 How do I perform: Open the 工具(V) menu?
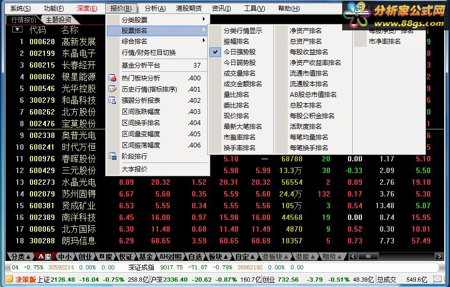click(x=254, y=9)
